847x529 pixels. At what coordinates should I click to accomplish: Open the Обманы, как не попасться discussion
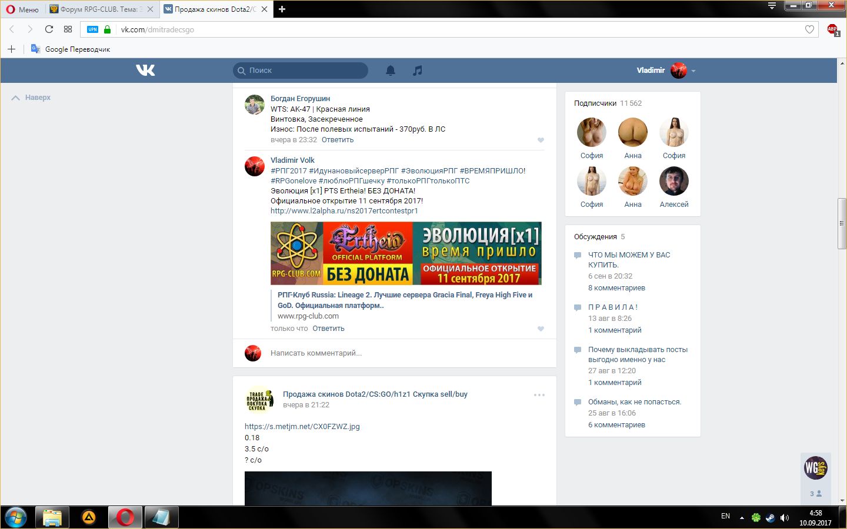tap(635, 402)
